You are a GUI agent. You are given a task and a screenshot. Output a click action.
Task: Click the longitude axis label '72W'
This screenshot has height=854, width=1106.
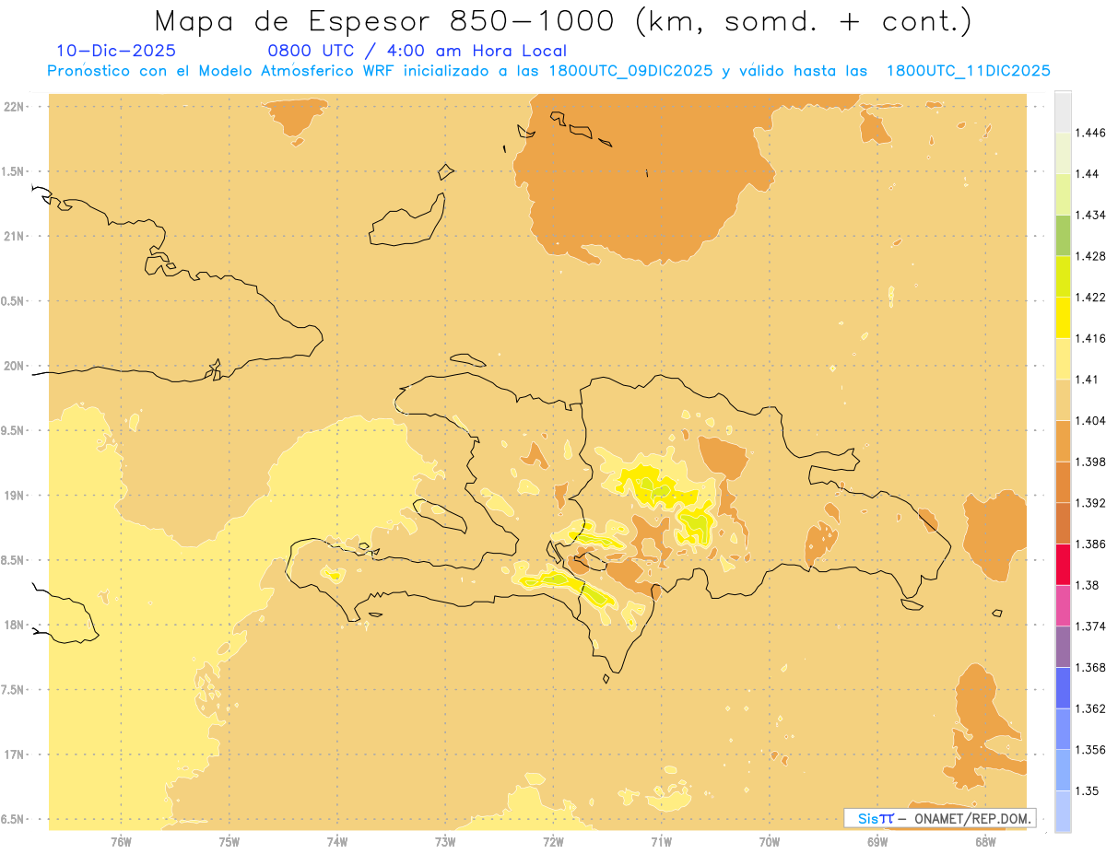tap(553, 842)
